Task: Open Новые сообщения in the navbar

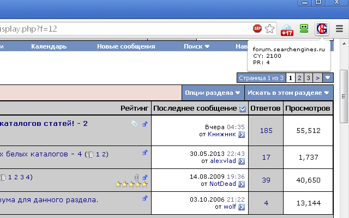Action: pyautogui.click(x=126, y=46)
